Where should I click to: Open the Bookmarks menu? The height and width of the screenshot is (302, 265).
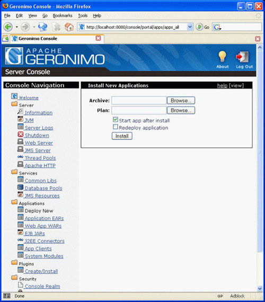click(63, 15)
